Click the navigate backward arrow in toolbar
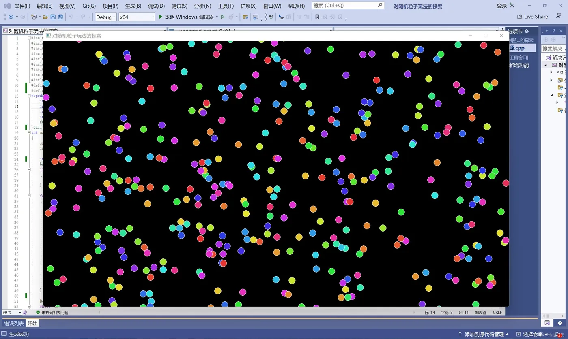 [x=11, y=17]
